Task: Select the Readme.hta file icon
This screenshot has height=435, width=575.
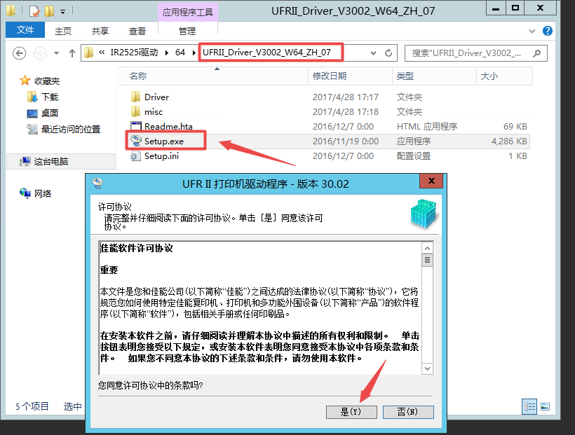Action: pyautogui.click(x=136, y=126)
